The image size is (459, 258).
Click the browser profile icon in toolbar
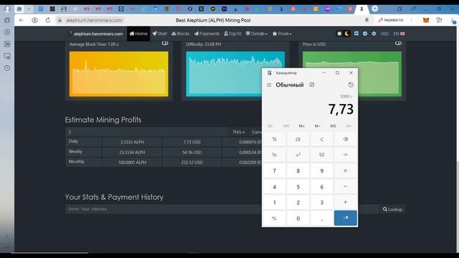[34, 20]
